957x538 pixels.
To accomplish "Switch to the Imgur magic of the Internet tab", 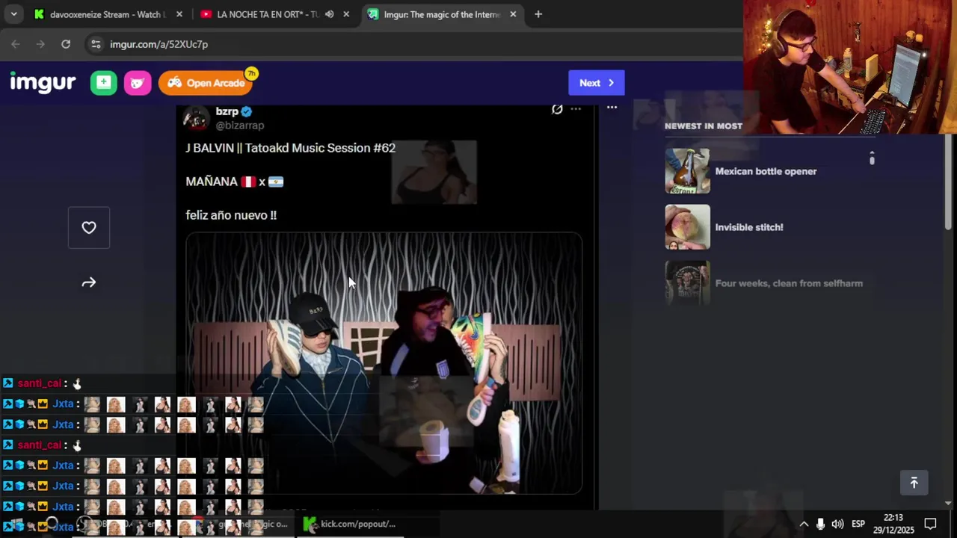I will (441, 14).
